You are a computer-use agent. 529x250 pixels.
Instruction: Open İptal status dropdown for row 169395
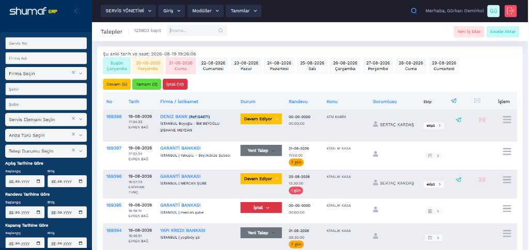[x=261, y=208]
